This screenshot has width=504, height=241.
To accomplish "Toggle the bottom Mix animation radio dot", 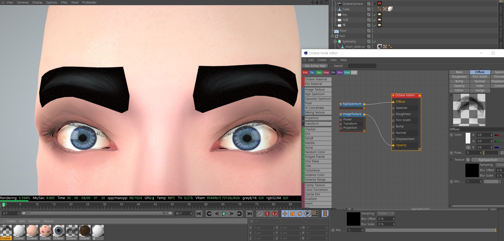I will 333,230.
